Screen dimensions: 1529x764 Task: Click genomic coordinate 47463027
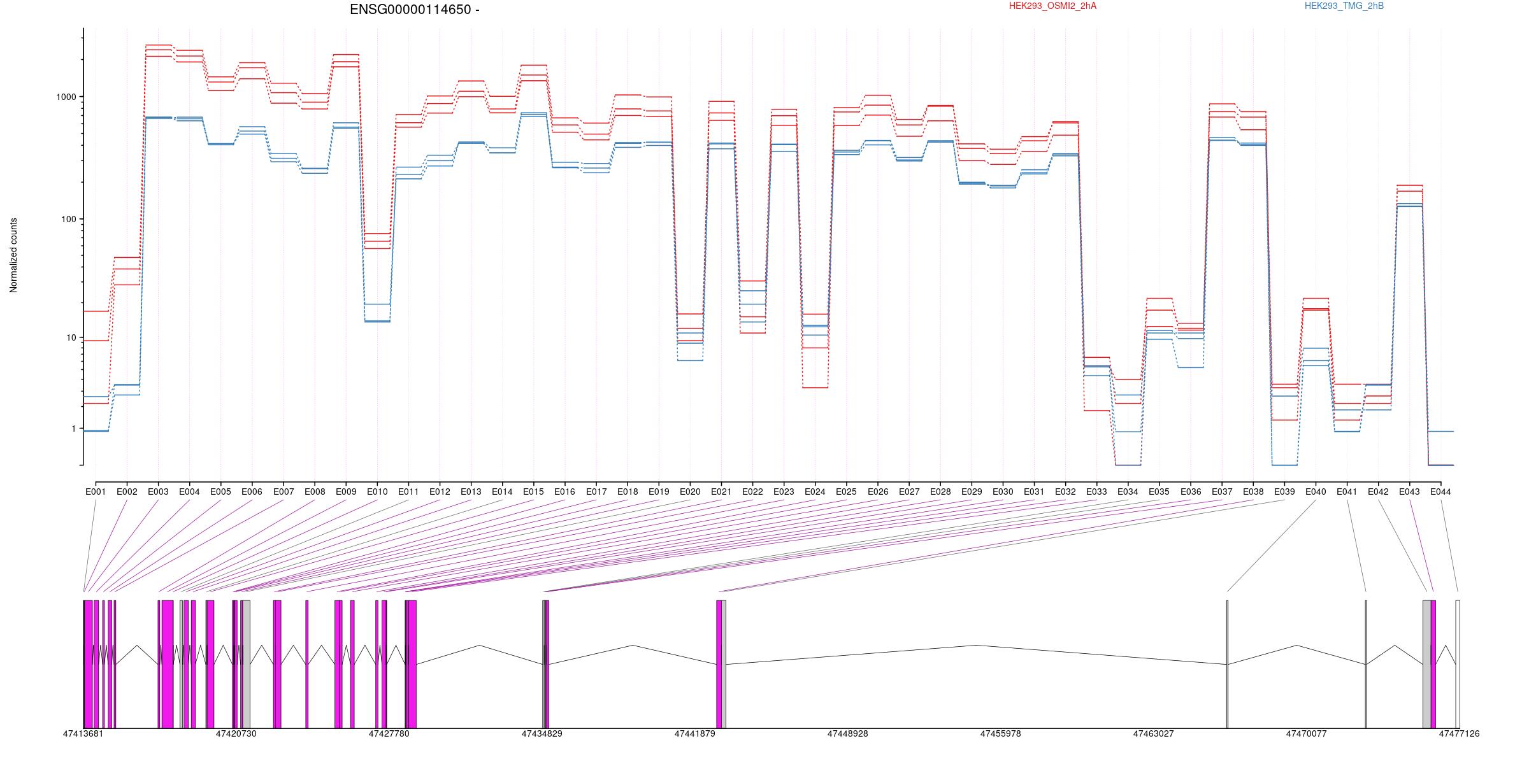point(1154,733)
